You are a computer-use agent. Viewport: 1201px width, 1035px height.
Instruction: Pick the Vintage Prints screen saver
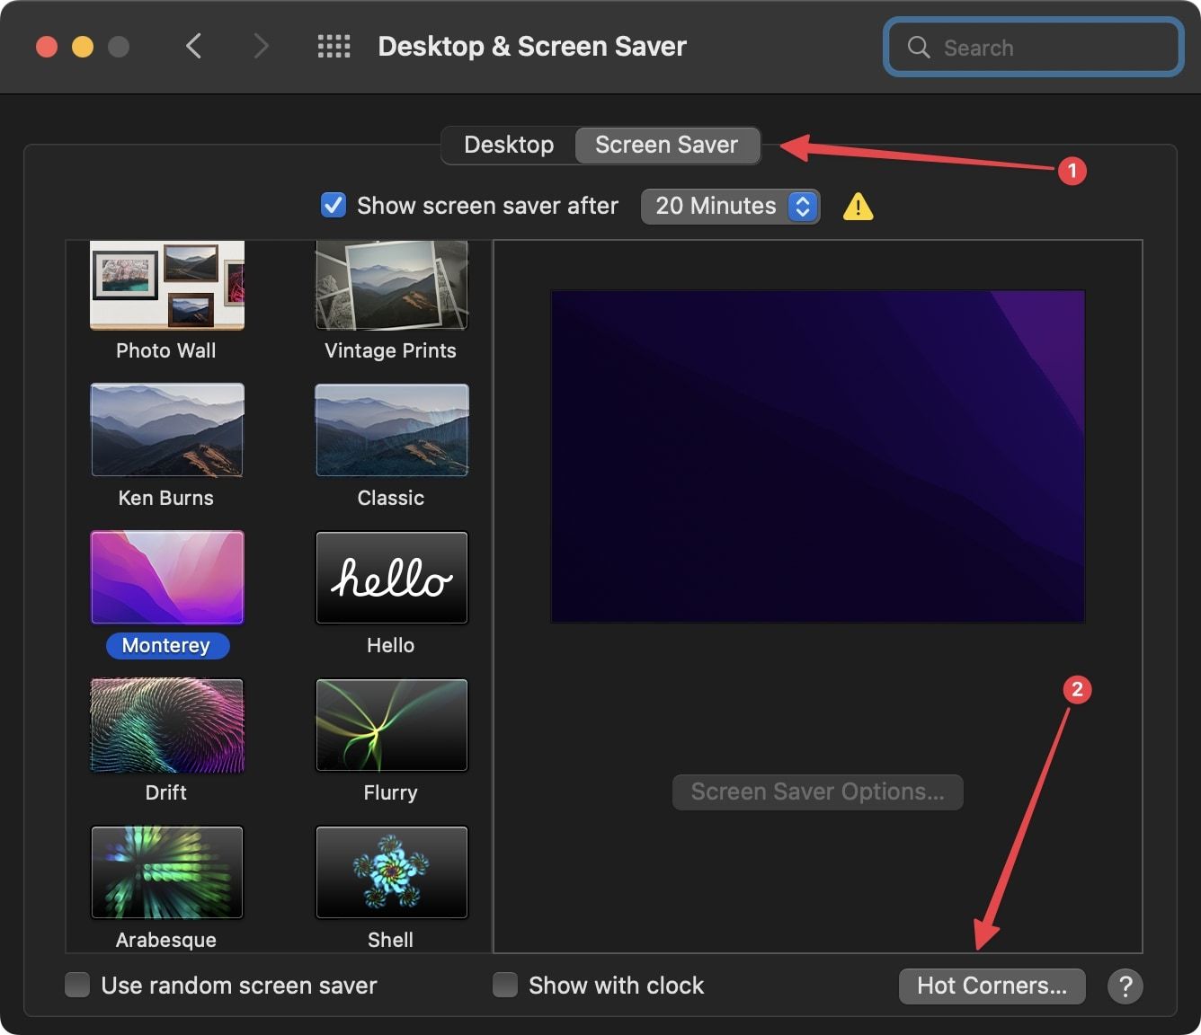tap(390, 285)
